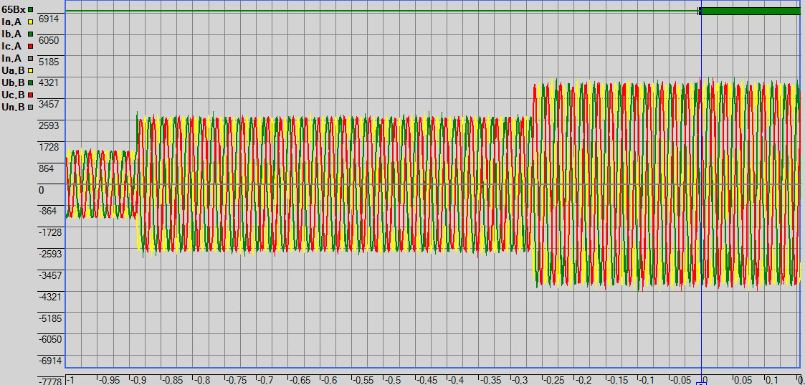Click the blue cursor handle at time zero

pos(701,383)
